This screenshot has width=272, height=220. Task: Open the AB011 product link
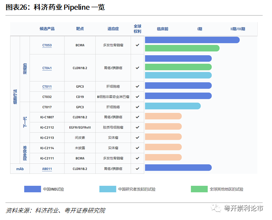point(47,169)
